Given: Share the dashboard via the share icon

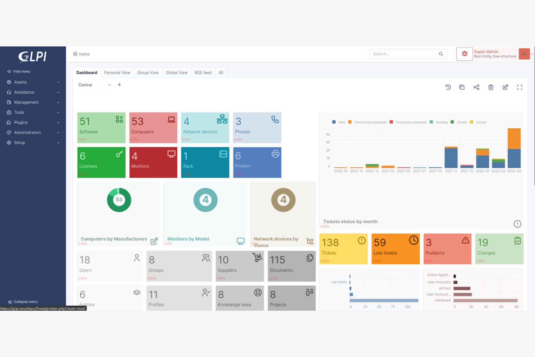Looking at the screenshot, I should [x=476, y=87].
